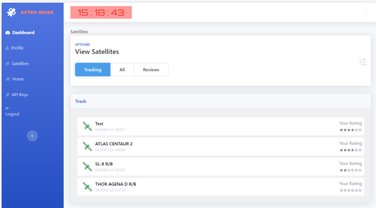376x208 pixels.
Task: Click Your Rating label in the Test row
Action: (350, 123)
